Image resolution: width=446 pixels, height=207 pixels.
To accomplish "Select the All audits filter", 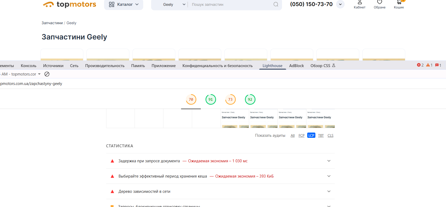I will 293,135.
